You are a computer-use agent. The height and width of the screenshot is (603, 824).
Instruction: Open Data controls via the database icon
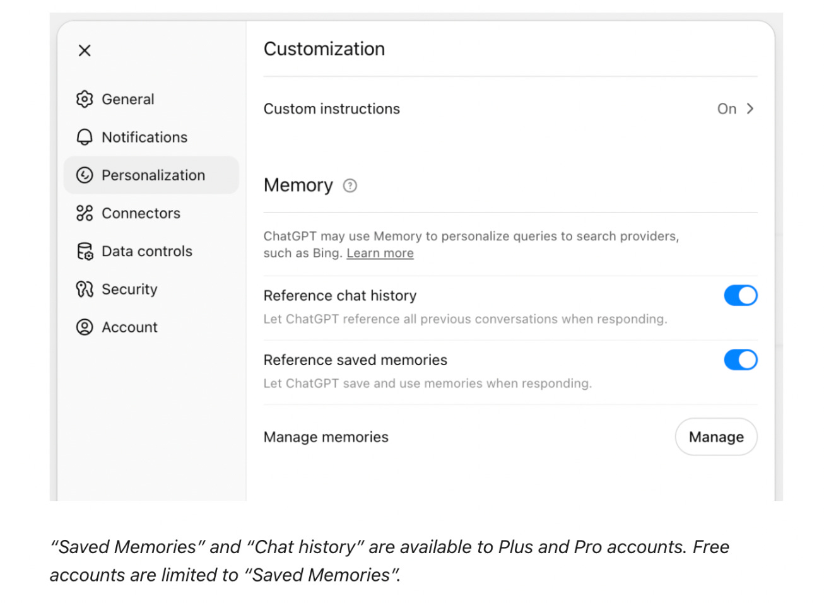85,251
